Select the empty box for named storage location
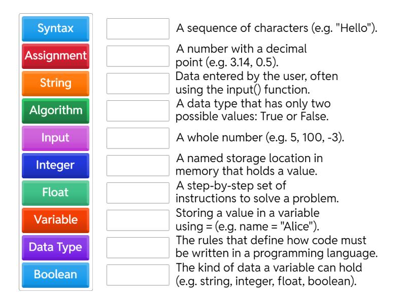The width and height of the screenshot is (406, 304). click(x=138, y=166)
